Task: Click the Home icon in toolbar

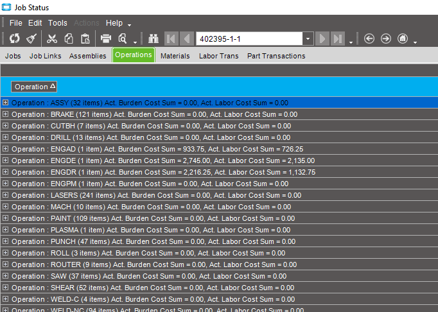Action: [x=403, y=39]
